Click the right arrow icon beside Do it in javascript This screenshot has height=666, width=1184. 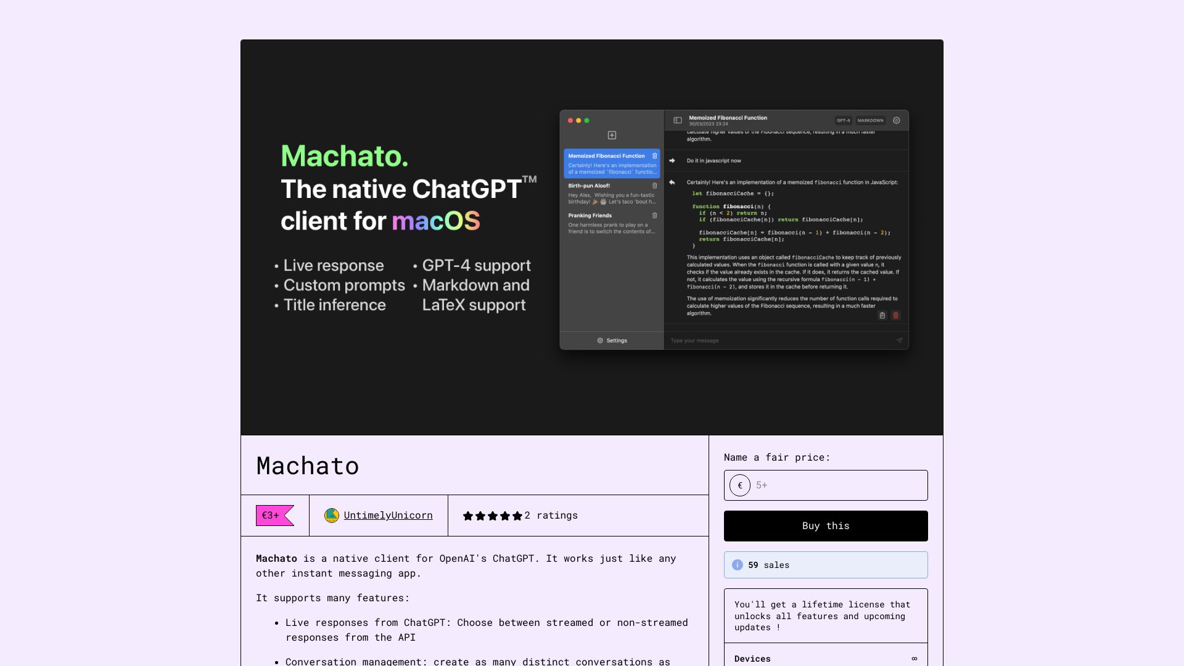(672, 160)
